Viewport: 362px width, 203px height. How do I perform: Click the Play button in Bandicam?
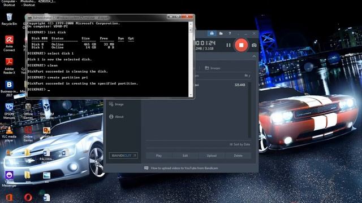(158, 156)
